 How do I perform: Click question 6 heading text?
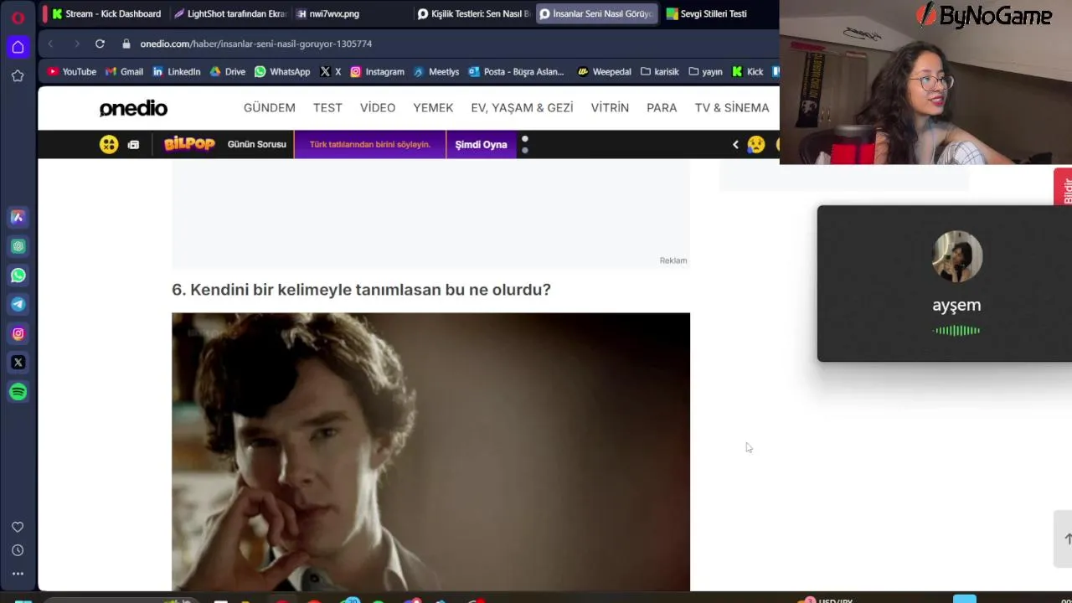point(361,290)
